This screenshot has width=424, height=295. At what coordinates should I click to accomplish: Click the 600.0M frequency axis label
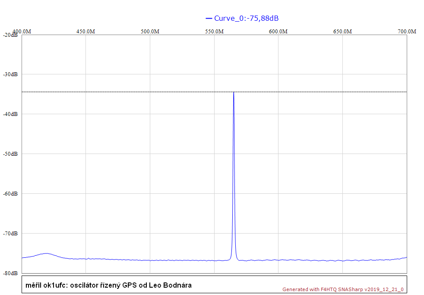pos(278,32)
